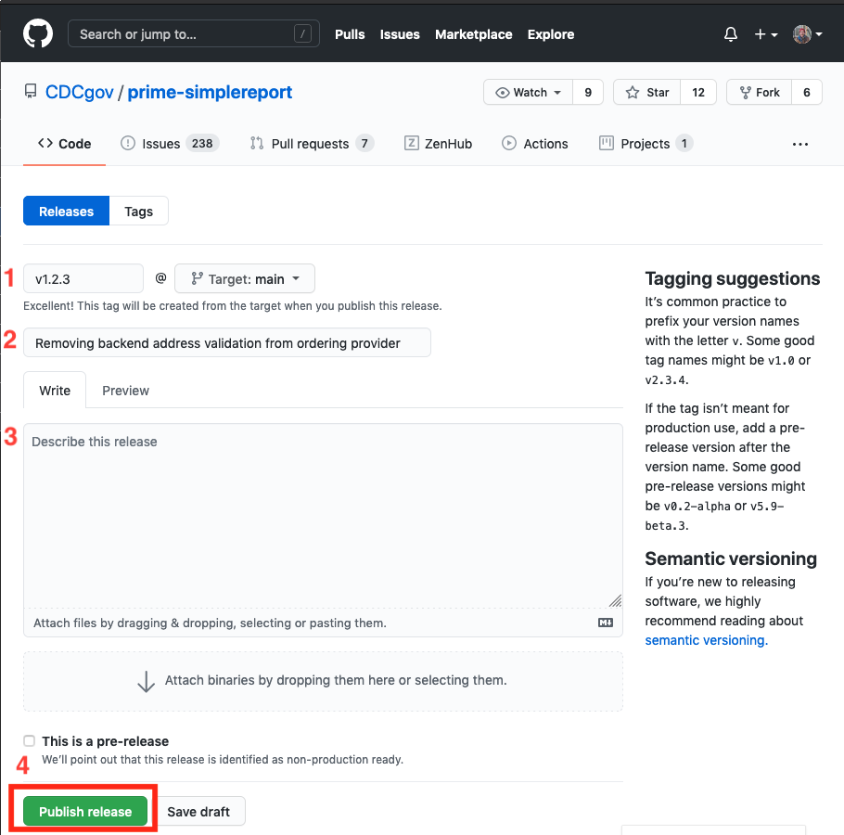Expand the Watch dropdown
Viewport: 844px width, 835px height.
(x=528, y=92)
